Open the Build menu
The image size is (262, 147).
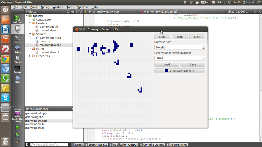[34, 7]
